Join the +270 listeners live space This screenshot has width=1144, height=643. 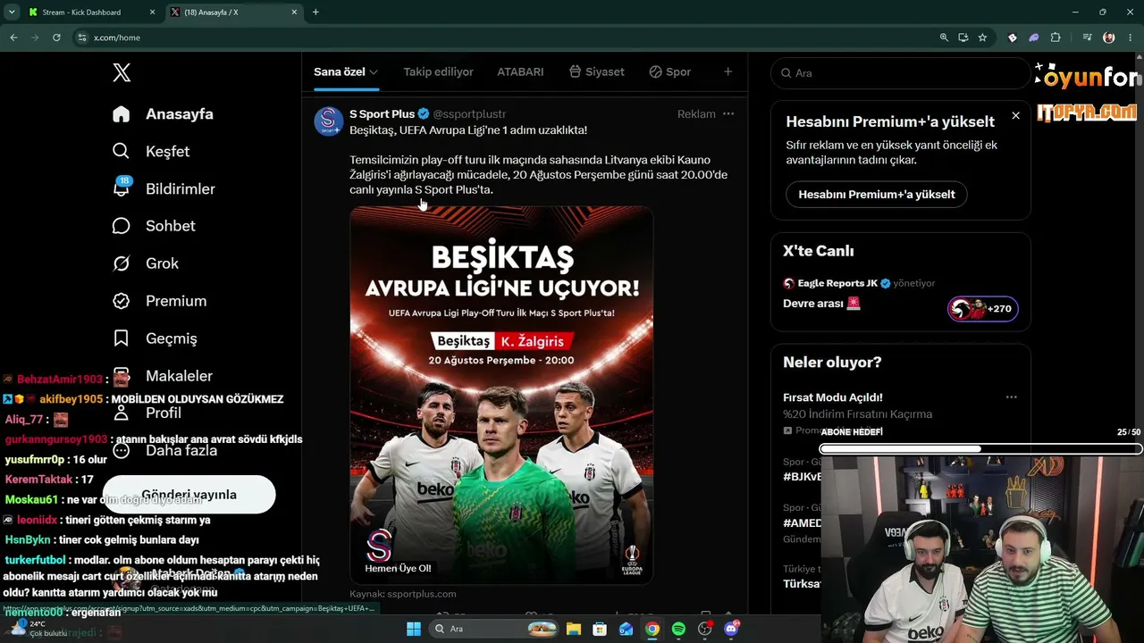(982, 309)
